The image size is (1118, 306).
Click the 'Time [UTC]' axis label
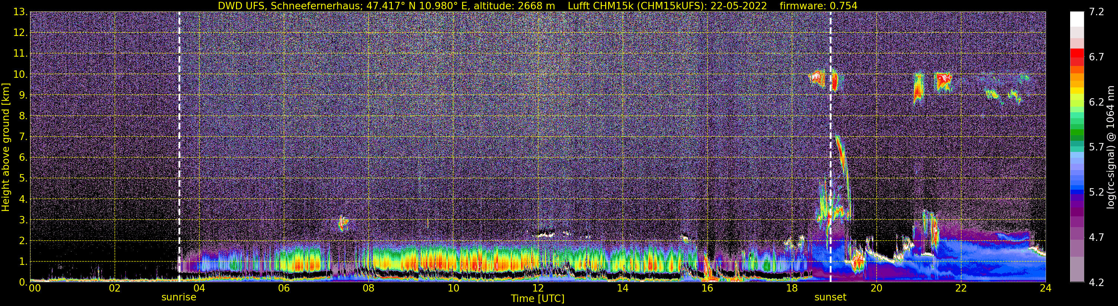pos(538,299)
